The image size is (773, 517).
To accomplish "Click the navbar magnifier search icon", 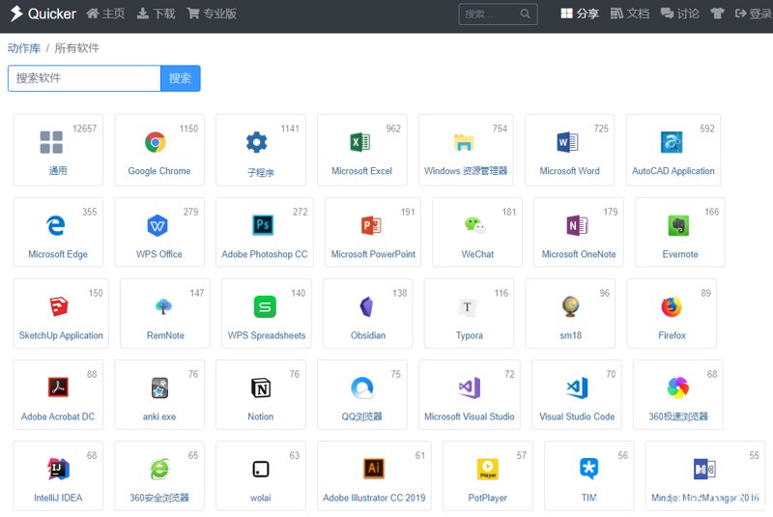I will 525,14.
